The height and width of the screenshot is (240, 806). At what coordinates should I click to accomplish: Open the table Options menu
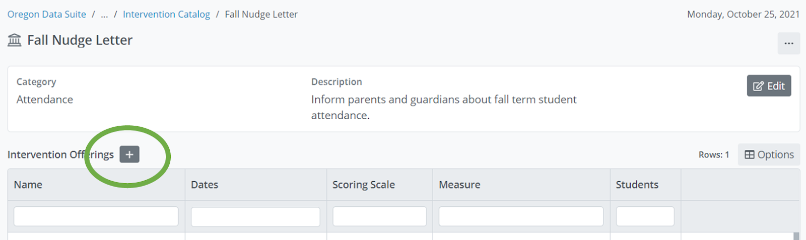769,154
